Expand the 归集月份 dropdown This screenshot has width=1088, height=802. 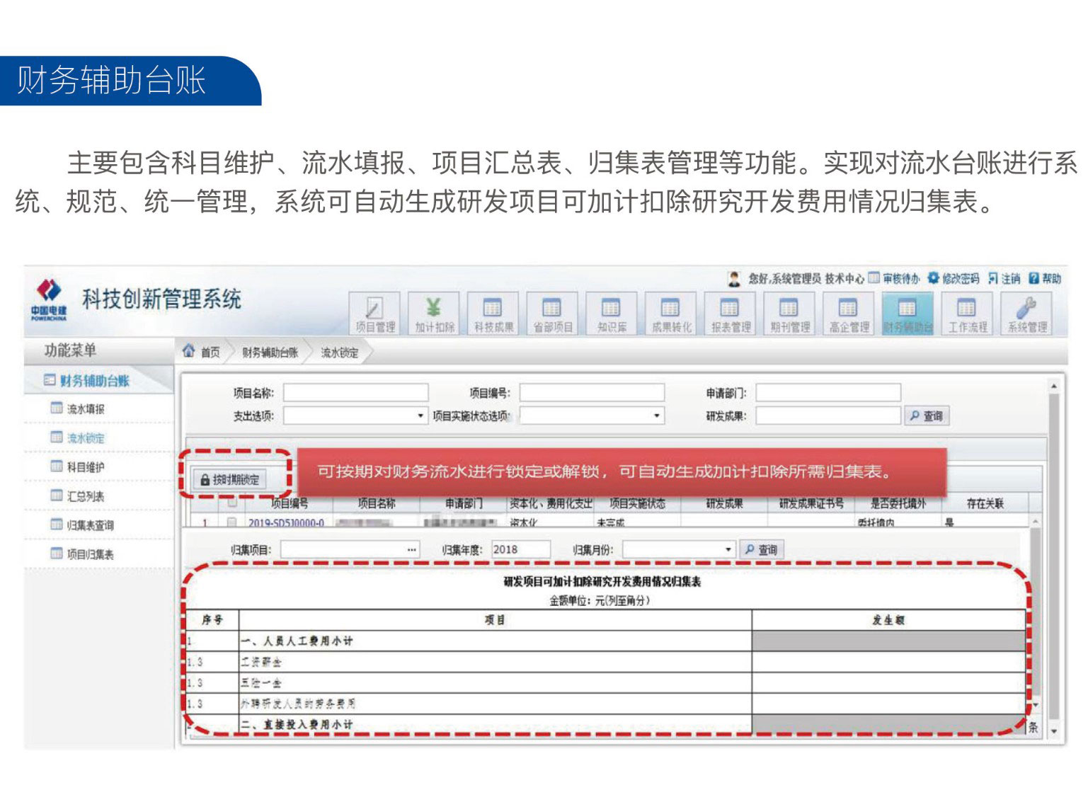[x=728, y=549]
